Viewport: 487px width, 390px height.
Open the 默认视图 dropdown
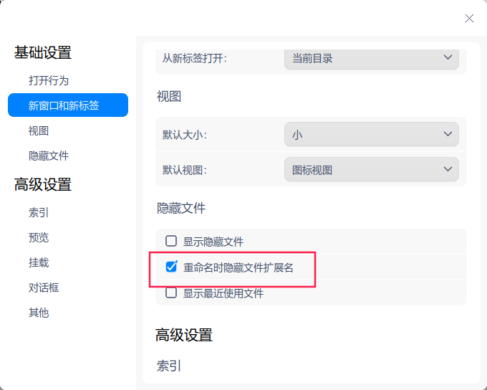(x=371, y=170)
